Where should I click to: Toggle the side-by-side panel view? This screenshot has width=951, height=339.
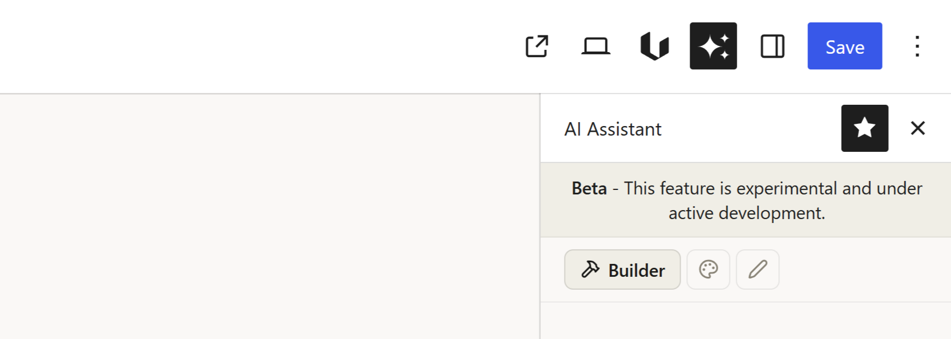coord(773,47)
